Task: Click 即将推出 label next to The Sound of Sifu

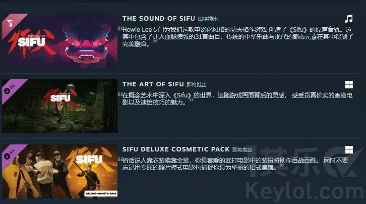Action: click(208, 19)
